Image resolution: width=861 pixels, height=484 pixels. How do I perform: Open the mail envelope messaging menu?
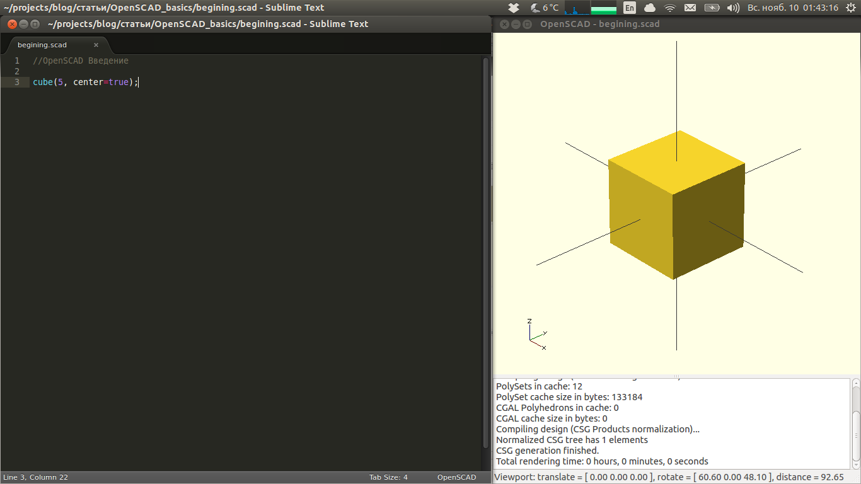pyautogui.click(x=690, y=8)
